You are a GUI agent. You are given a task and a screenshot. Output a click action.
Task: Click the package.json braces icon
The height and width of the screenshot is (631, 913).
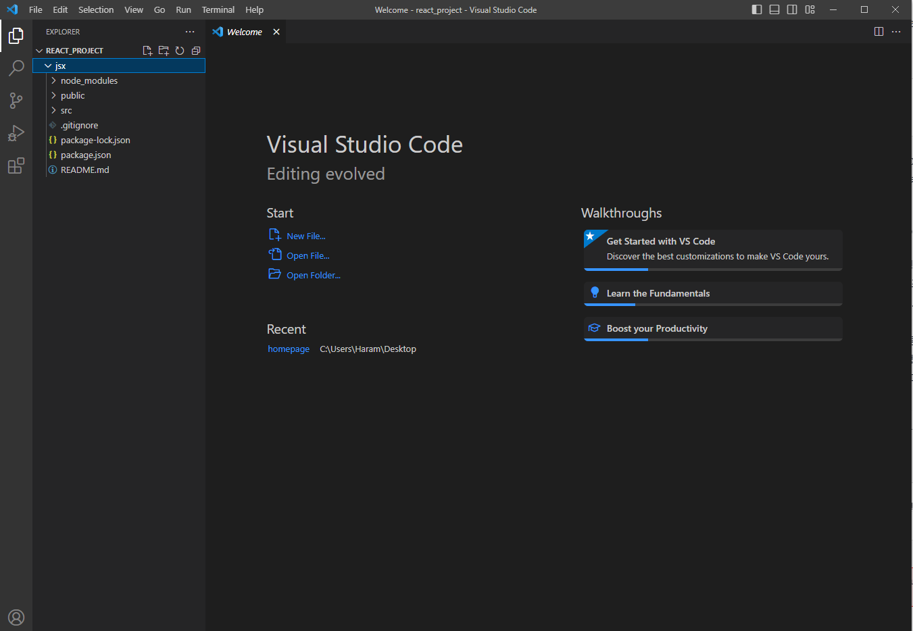coord(53,155)
